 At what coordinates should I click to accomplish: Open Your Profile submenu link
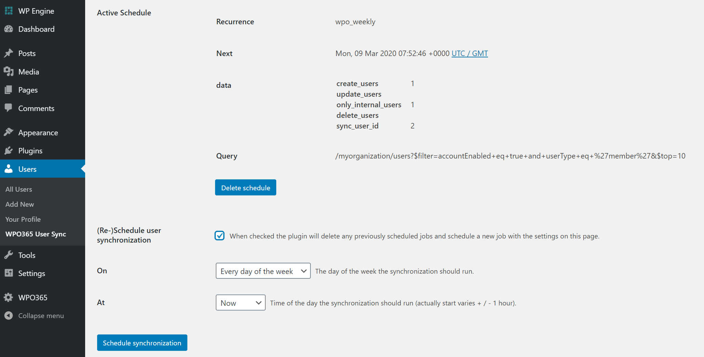click(x=23, y=219)
